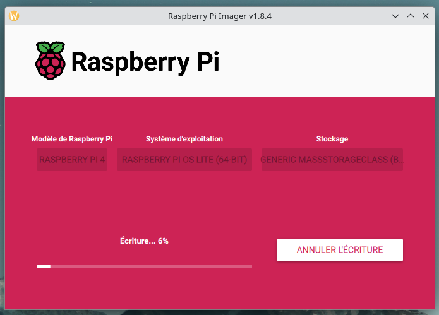Click the RASPBERRY PI OS LITE (64-BIT) button
The height and width of the screenshot is (315, 439).
184,160
